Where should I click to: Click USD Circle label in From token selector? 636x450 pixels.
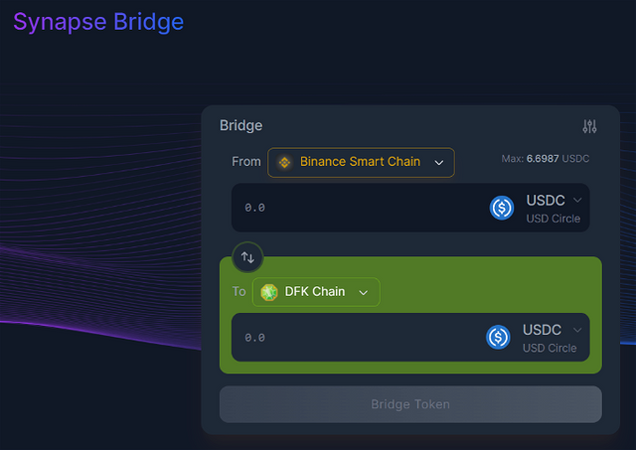pos(553,219)
